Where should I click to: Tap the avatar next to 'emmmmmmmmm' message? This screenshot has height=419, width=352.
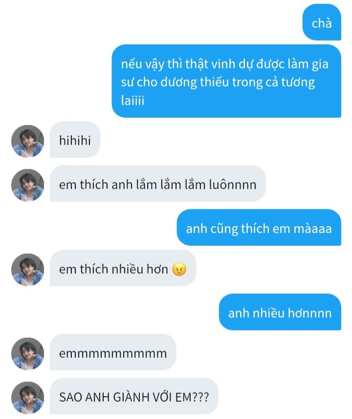click(x=27, y=354)
